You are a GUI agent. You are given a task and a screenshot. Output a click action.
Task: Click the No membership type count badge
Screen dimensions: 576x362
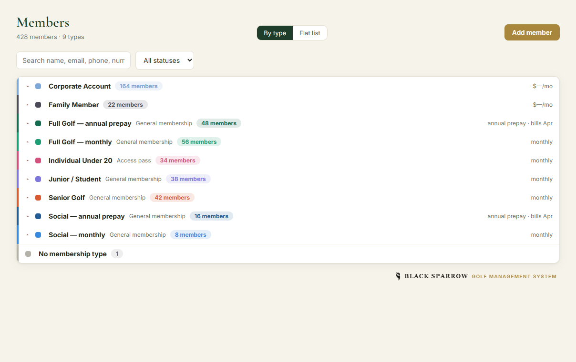click(x=117, y=254)
